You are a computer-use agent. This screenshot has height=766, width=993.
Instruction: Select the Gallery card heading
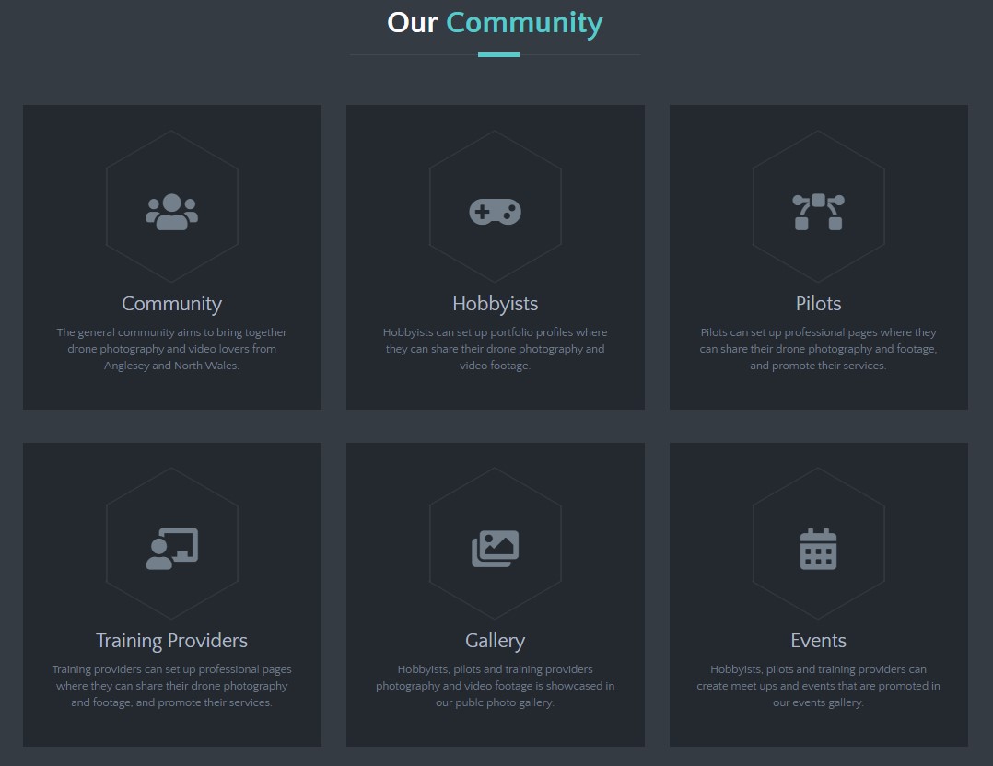495,641
